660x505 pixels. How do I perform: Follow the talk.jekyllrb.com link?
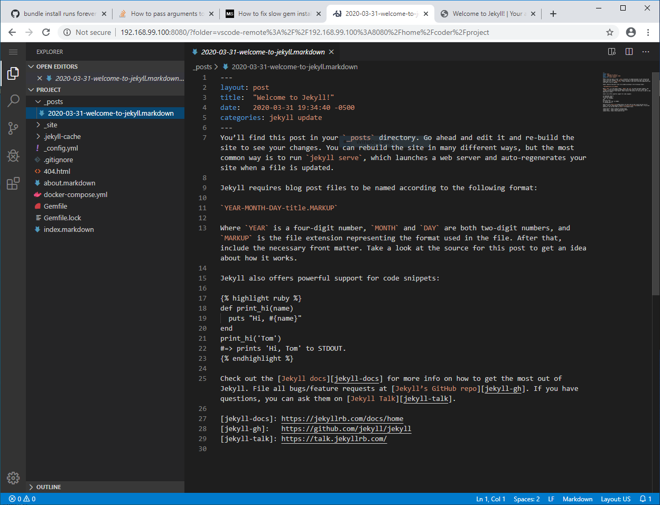(334, 439)
